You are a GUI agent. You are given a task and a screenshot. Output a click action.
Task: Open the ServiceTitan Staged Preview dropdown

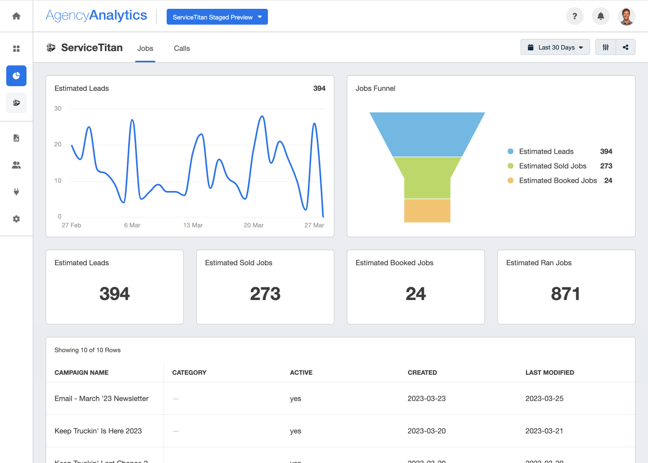[217, 17]
